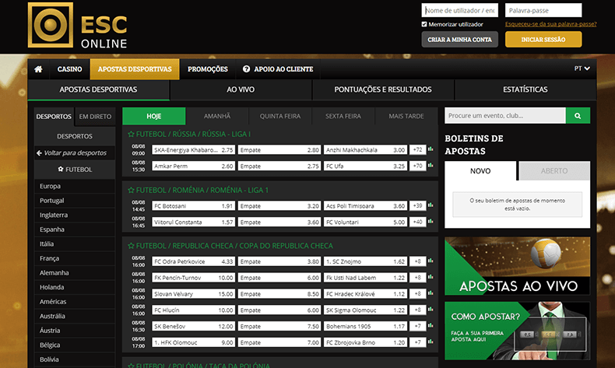Select the Quinta Feira day tab
Screen dimensions: 615x368
pos(280,117)
